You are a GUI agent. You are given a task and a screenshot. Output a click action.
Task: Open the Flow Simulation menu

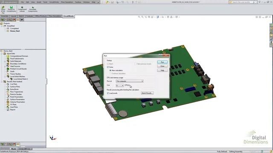67,2
